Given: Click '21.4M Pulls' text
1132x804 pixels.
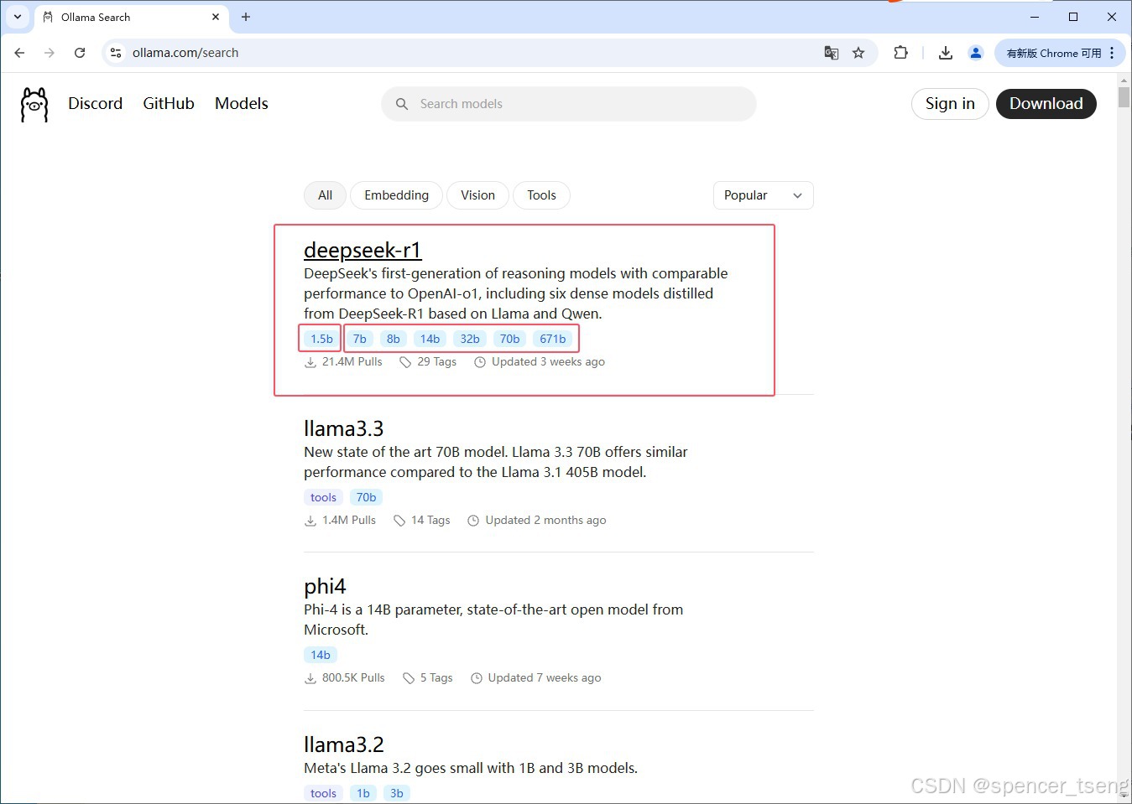Looking at the screenshot, I should [352, 362].
